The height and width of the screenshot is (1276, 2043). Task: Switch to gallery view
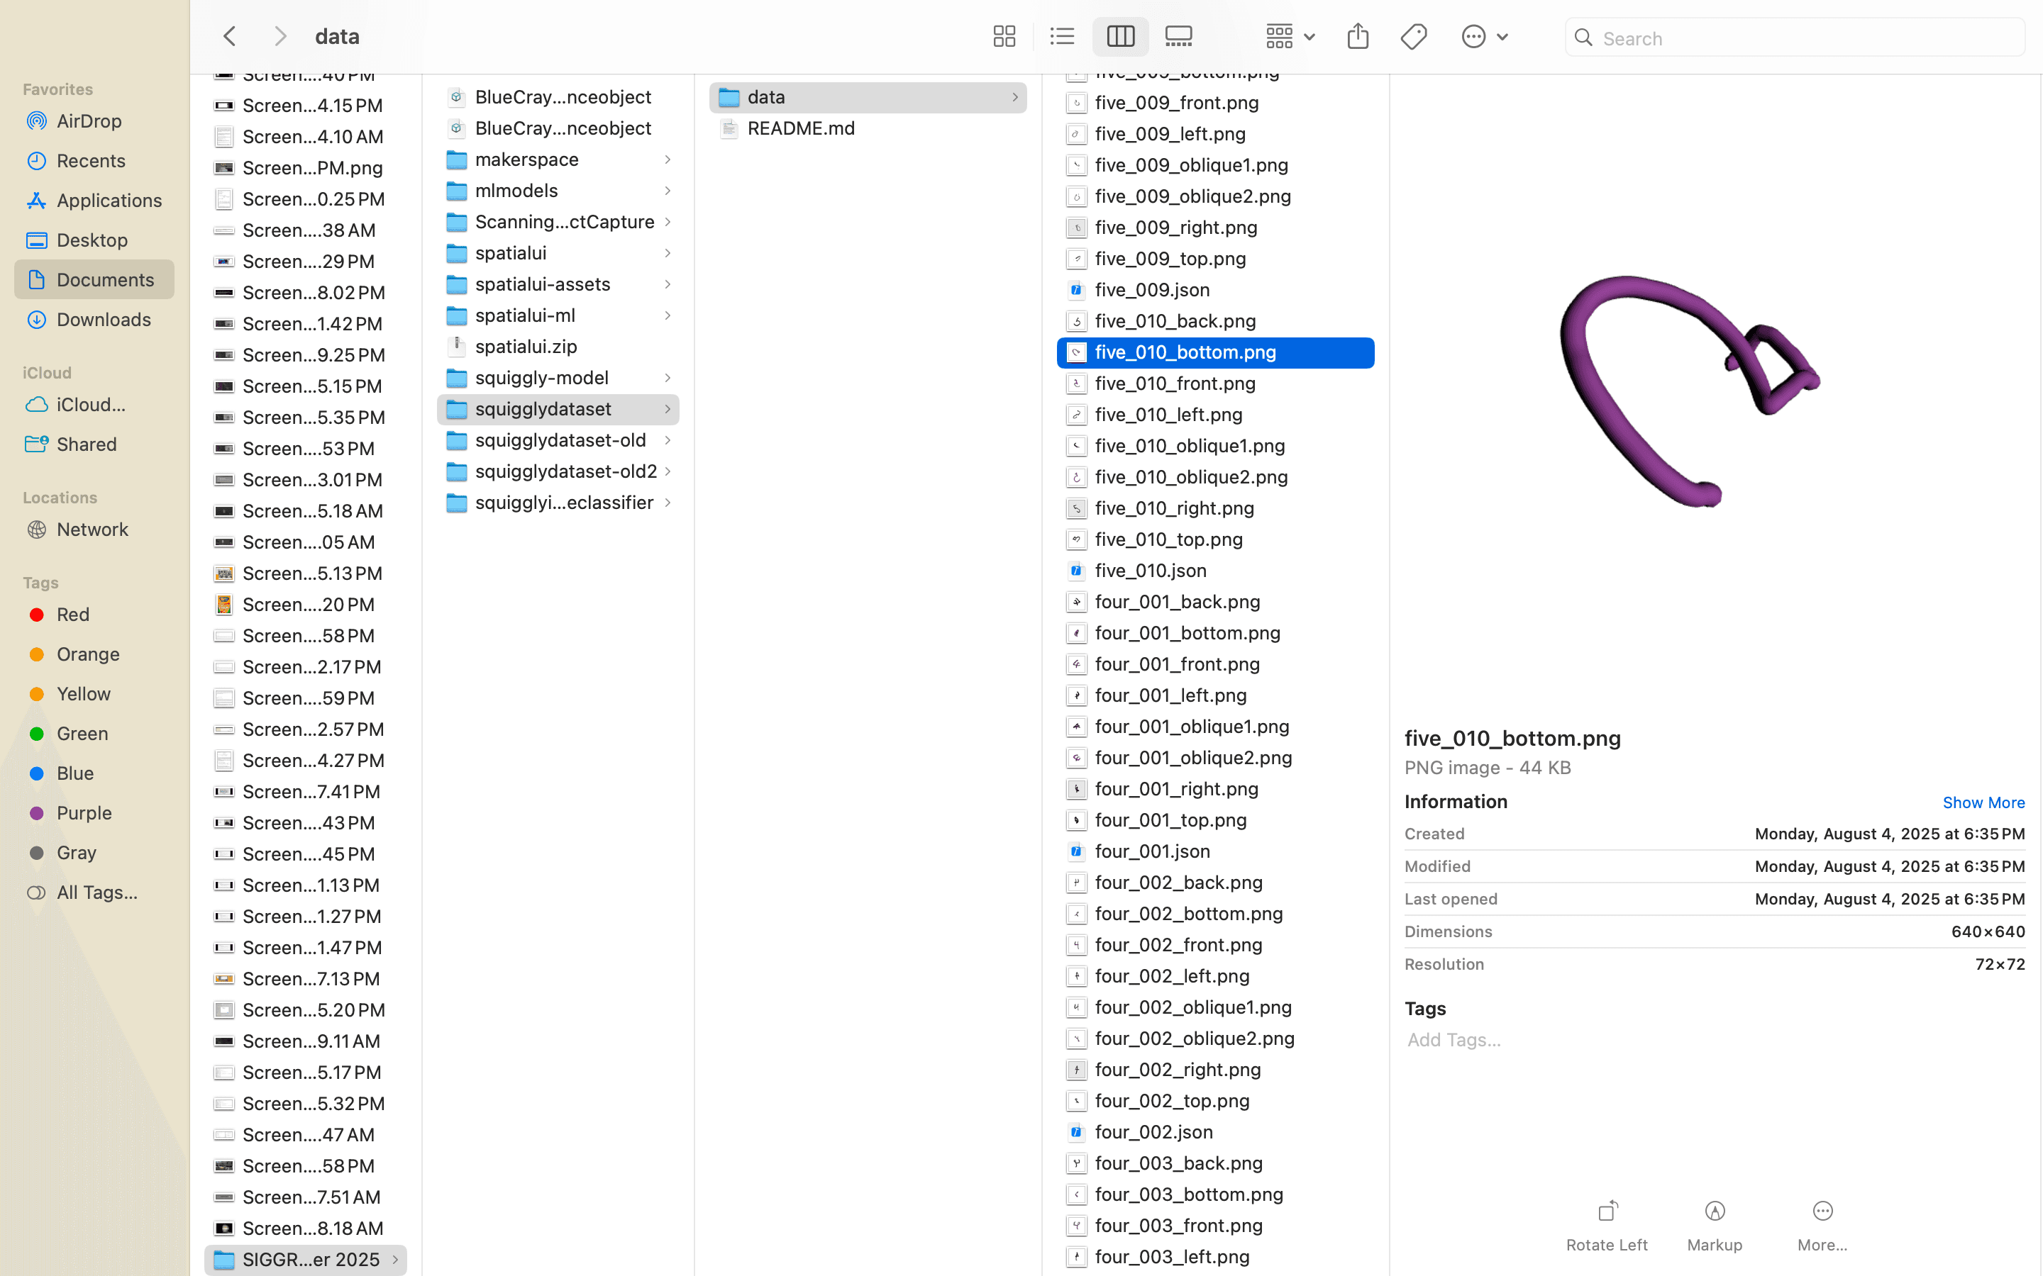click(x=1178, y=36)
